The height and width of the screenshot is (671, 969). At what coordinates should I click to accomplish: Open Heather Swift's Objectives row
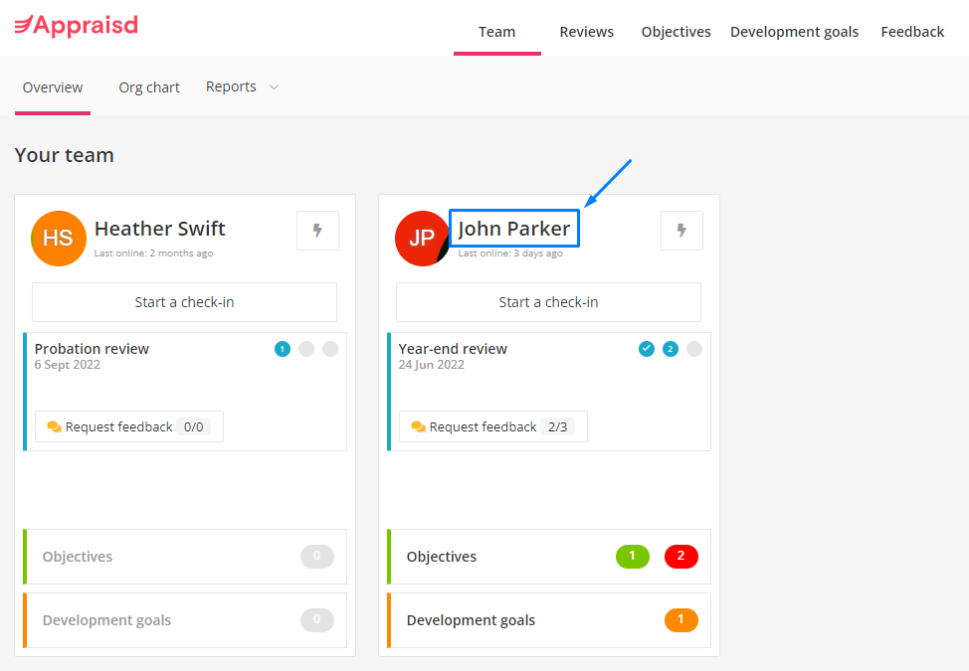pyautogui.click(x=185, y=556)
